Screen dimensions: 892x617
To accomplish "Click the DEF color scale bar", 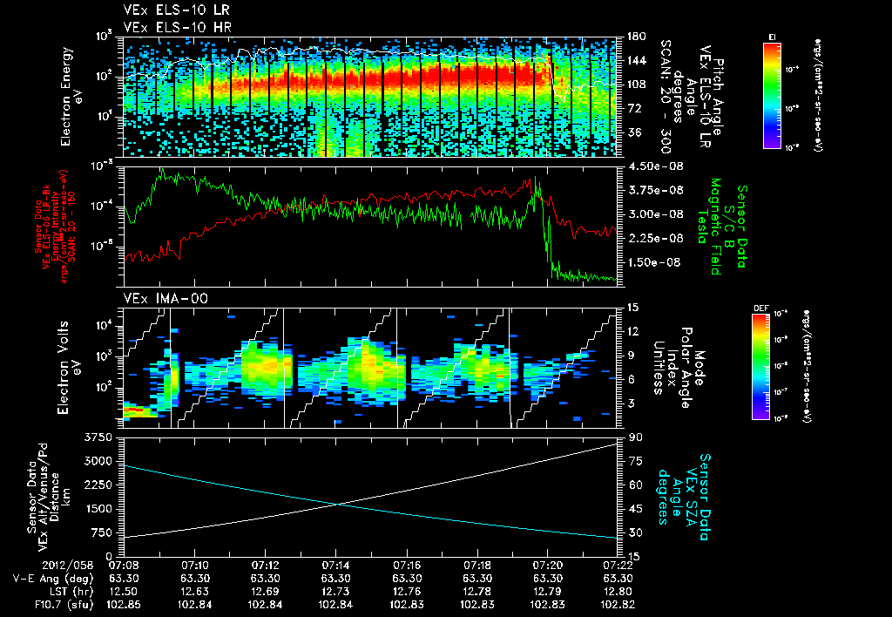I will 761,367.
